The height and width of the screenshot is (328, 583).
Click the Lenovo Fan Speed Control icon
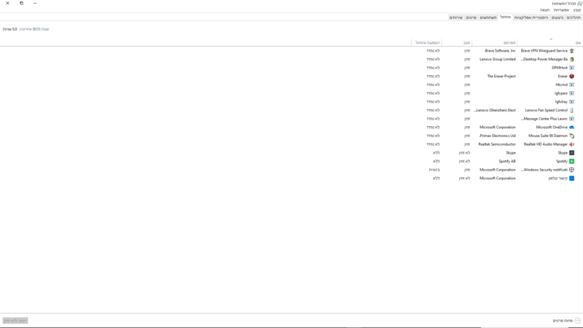coord(572,111)
